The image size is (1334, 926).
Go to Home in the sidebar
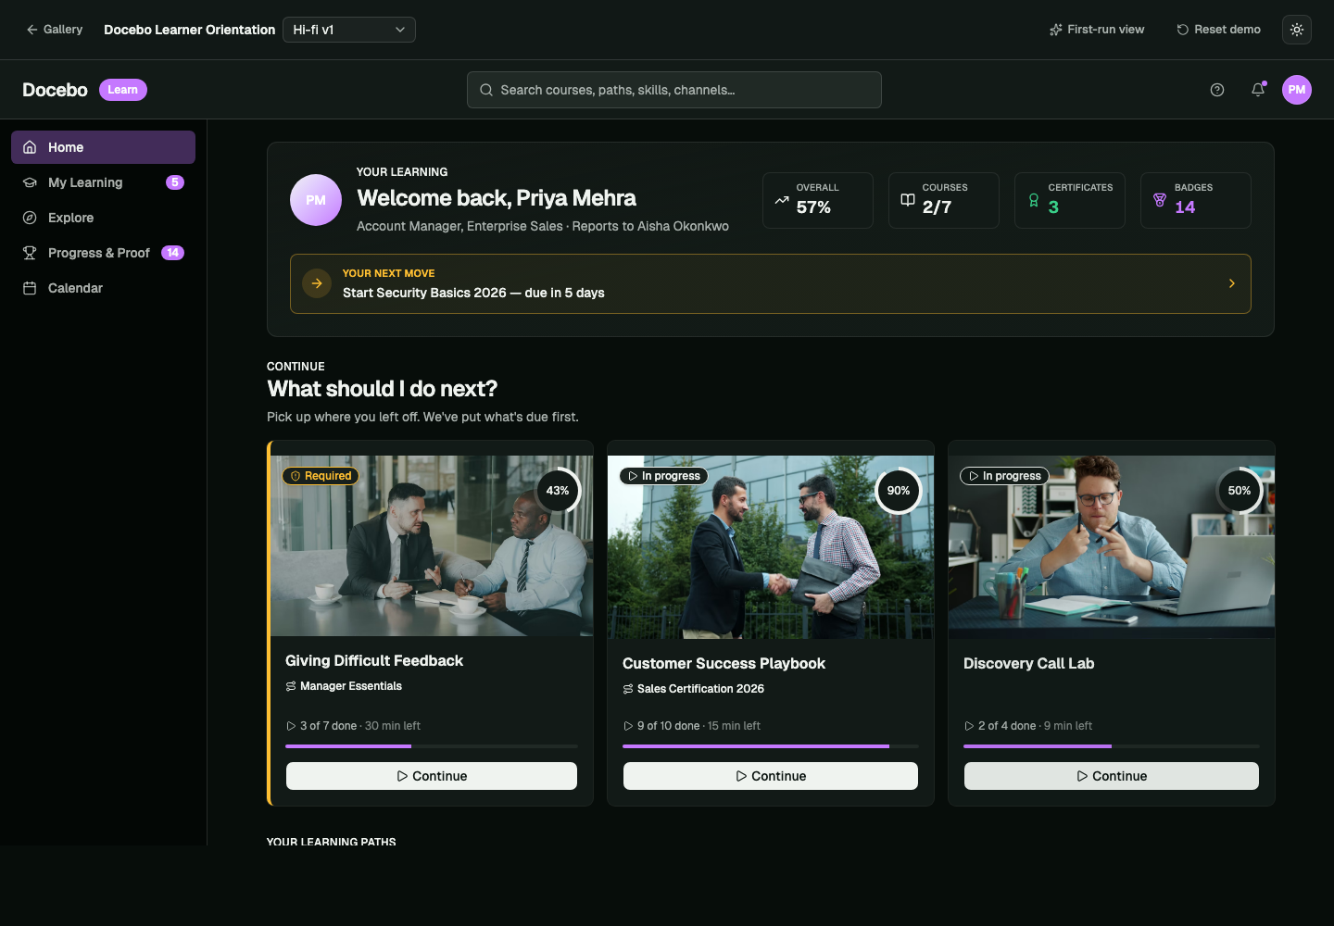click(x=103, y=147)
